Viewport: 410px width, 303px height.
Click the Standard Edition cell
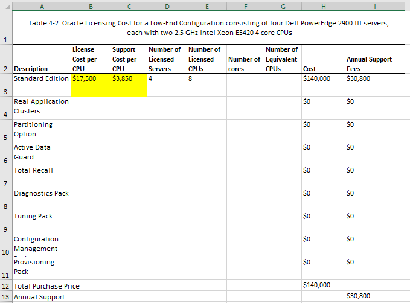coord(42,85)
